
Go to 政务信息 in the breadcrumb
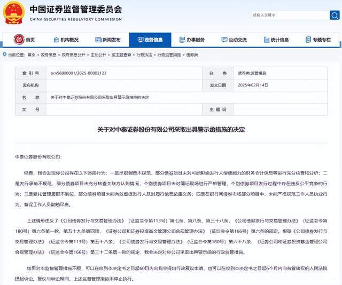pos(49,55)
